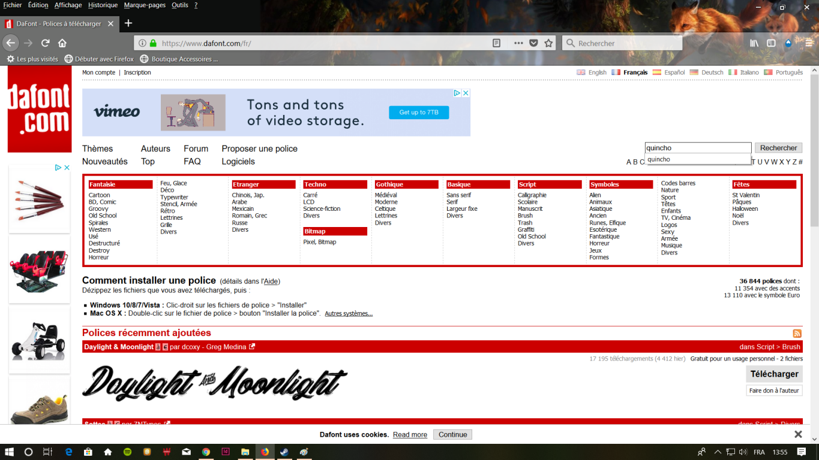Click the Daylight & Moonlight font preview
Screen dimensions: 819x460
(x=215, y=382)
